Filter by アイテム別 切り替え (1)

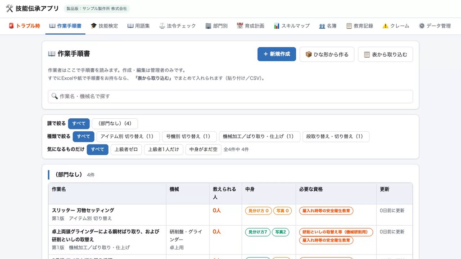[x=128, y=137]
